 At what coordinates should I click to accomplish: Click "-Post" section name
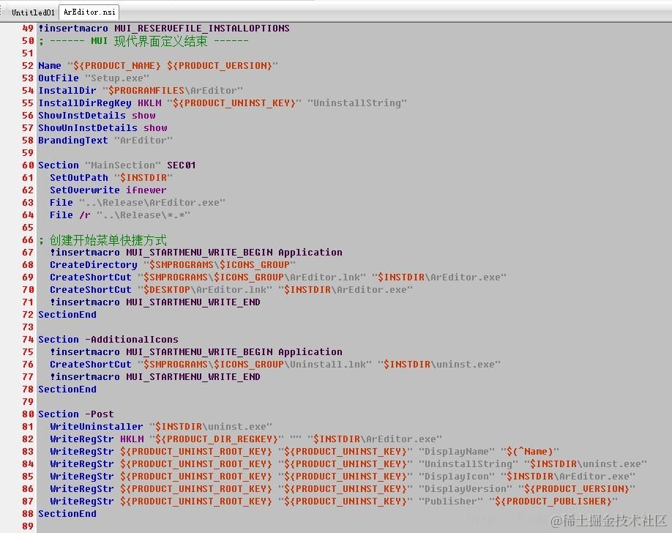coord(100,414)
